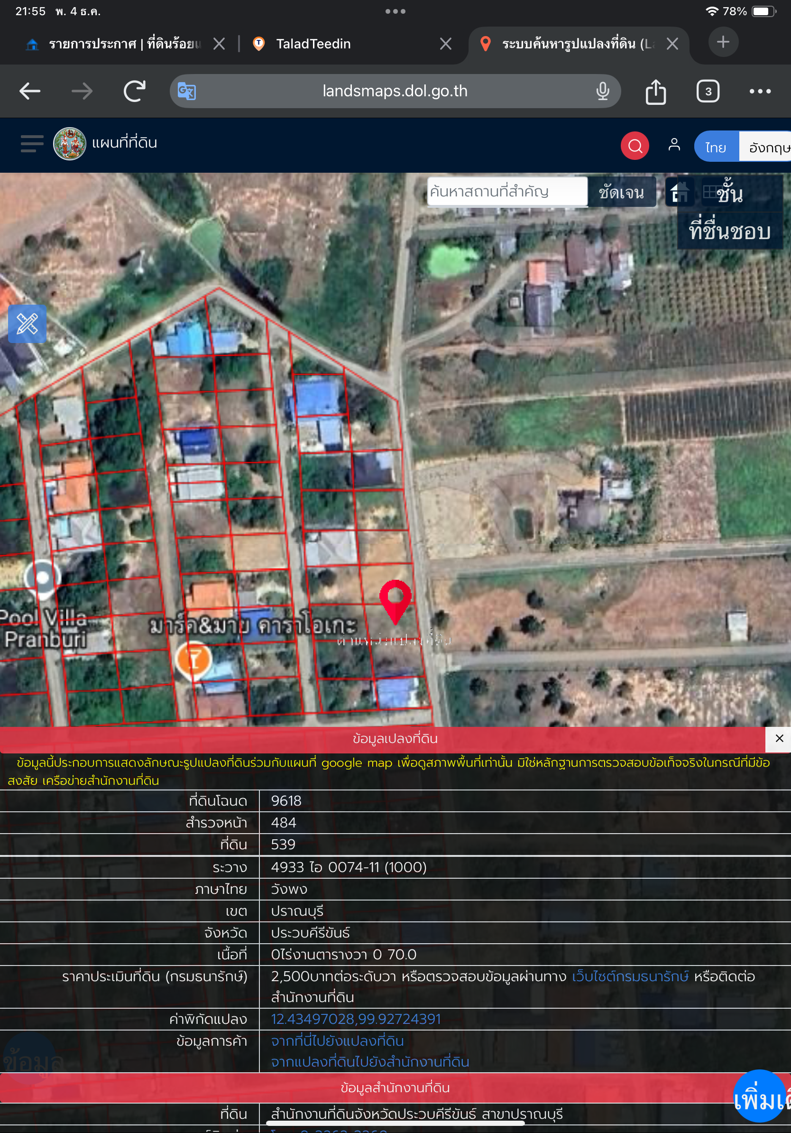Tap the home icon on map toolbar
The height and width of the screenshot is (1133, 791).
pyautogui.click(x=679, y=192)
